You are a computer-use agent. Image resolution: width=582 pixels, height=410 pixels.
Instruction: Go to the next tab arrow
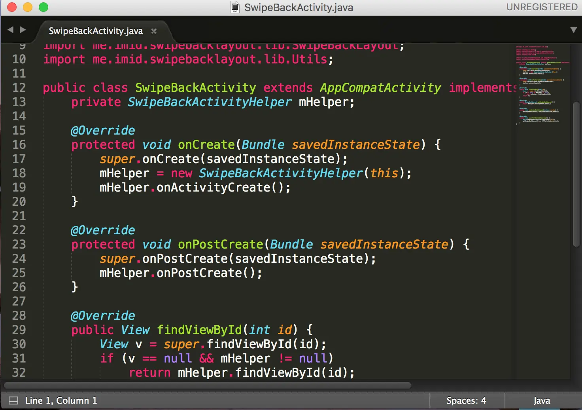point(23,30)
